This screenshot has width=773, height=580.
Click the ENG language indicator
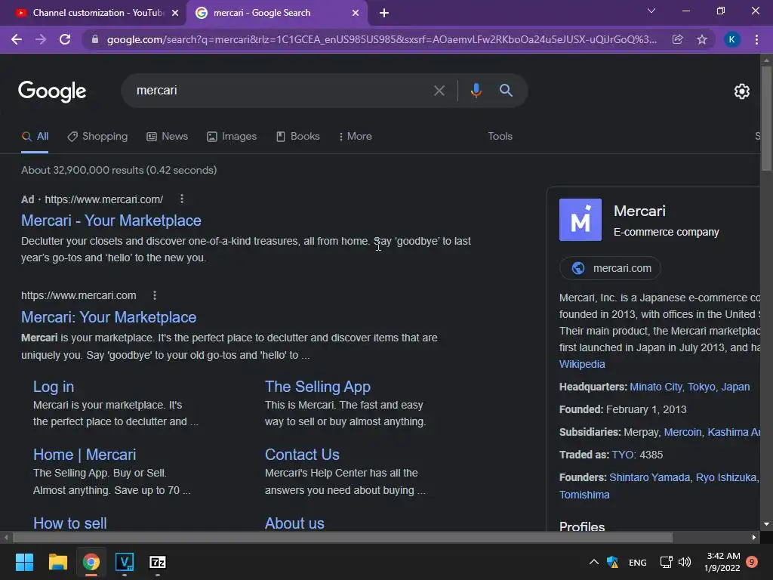tap(637, 563)
